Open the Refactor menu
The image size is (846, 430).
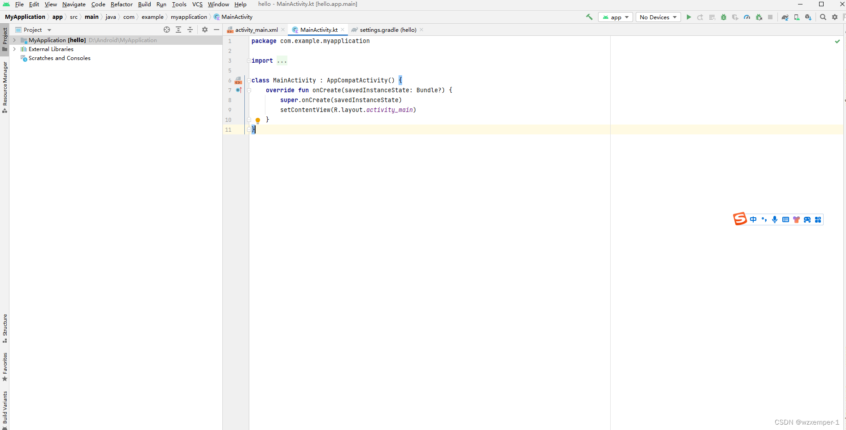pos(121,4)
